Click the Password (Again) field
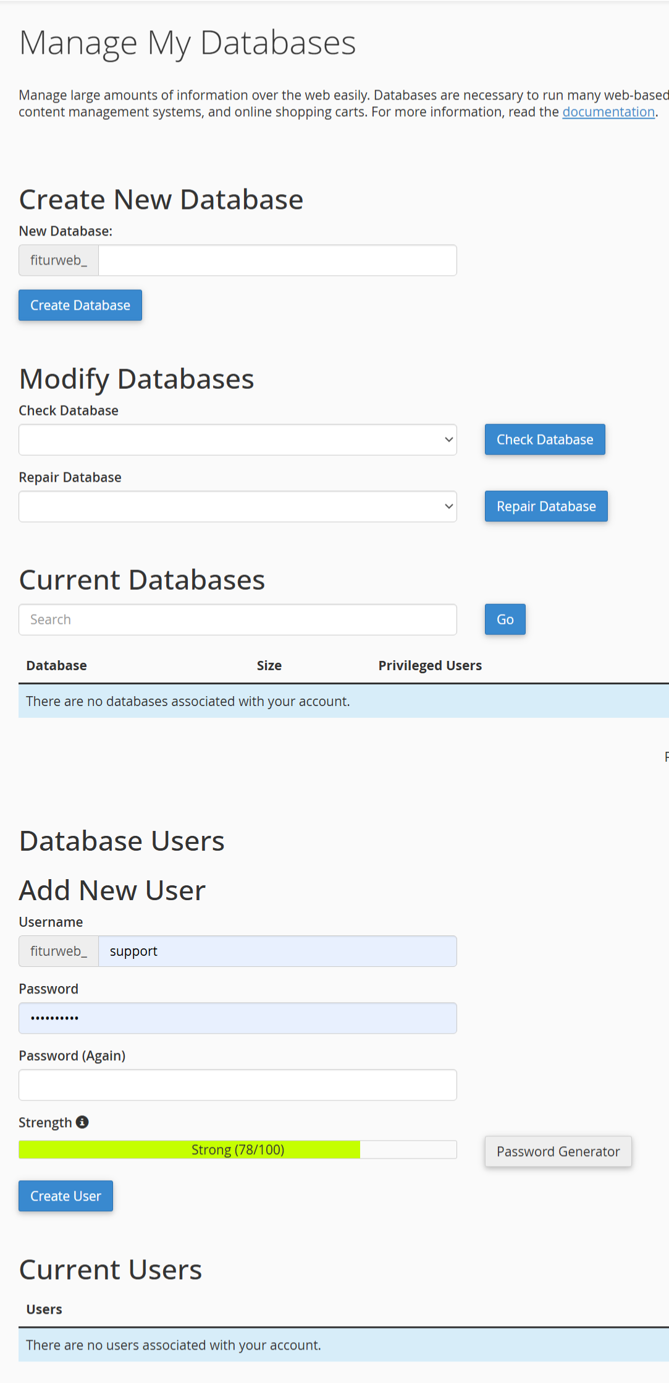This screenshot has height=1383, width=669. pos(238,1084)
